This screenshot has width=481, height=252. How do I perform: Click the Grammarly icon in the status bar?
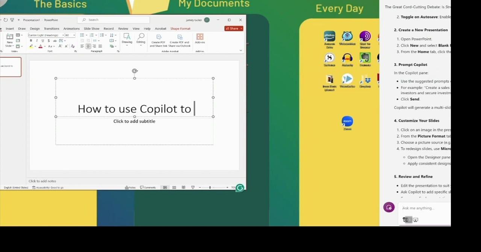[240, 187]
